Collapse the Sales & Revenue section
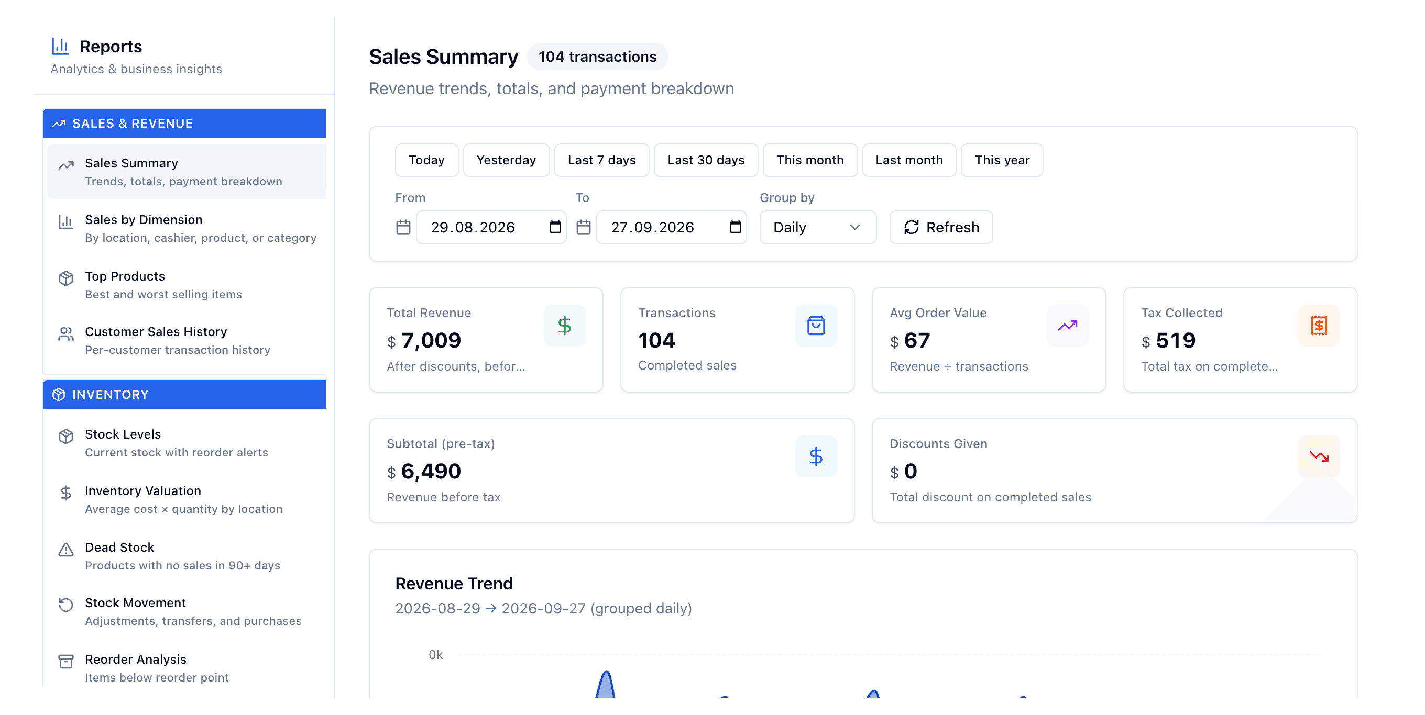This screenshot has height=715, width=1425. (184, 124)
